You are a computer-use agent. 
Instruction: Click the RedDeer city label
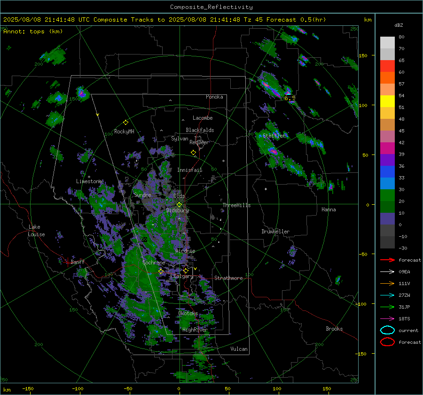(199, 142)
